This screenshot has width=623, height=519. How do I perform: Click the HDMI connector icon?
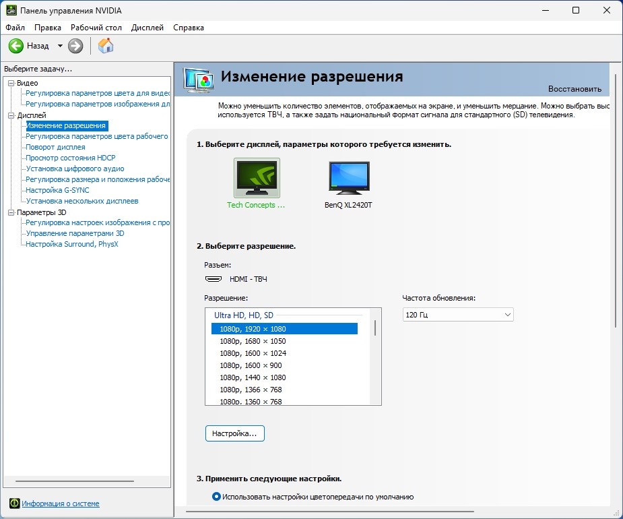[x=214, y=279]
